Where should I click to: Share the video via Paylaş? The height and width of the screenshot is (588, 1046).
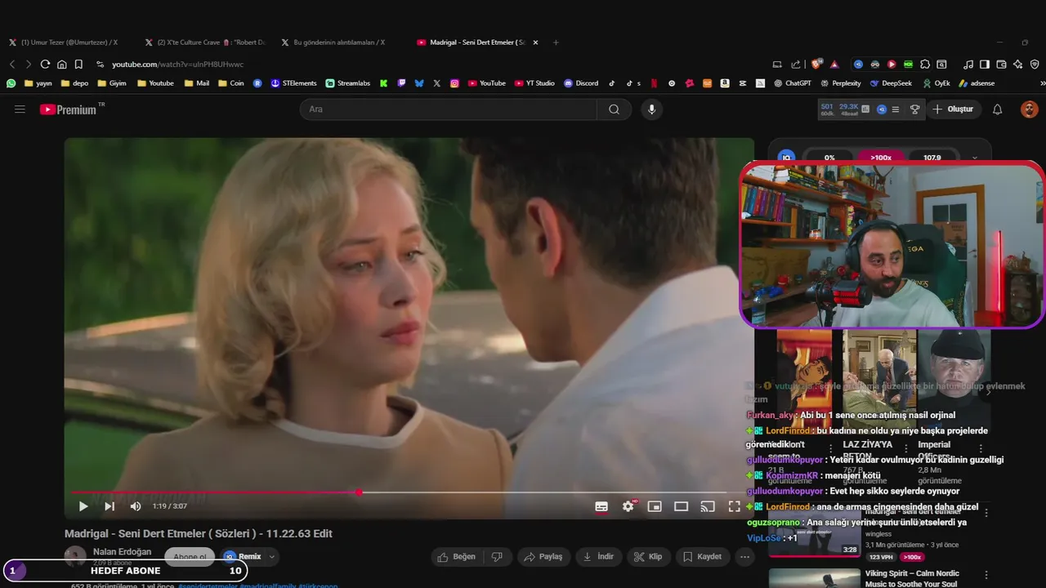pos(543,557)
